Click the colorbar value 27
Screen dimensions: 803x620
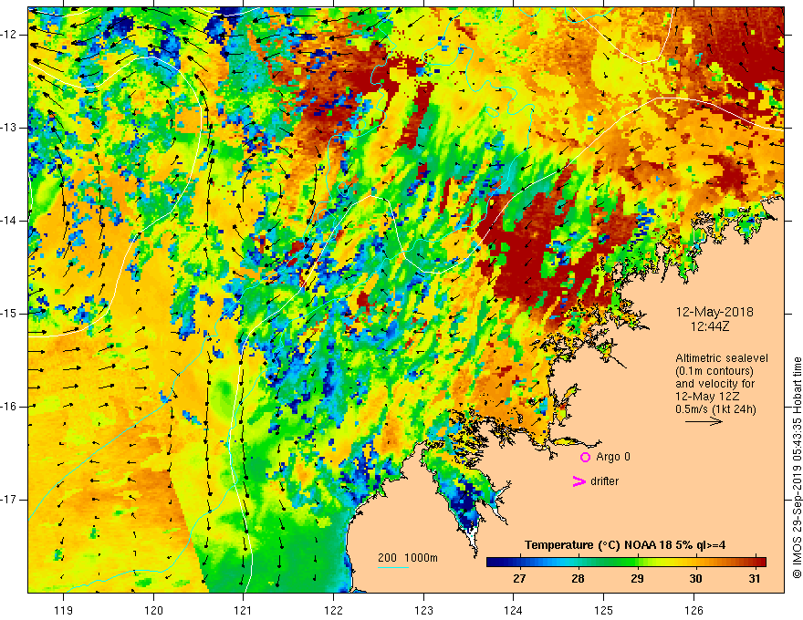tap(519, 579)
